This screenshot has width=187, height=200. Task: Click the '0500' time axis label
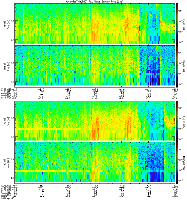pyautogui.click(x=148, y=196)
